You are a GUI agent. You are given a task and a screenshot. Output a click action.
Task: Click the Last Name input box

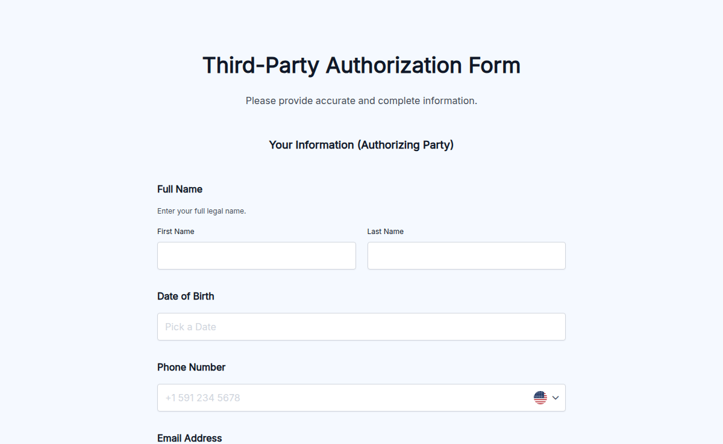tap(466, 255)
